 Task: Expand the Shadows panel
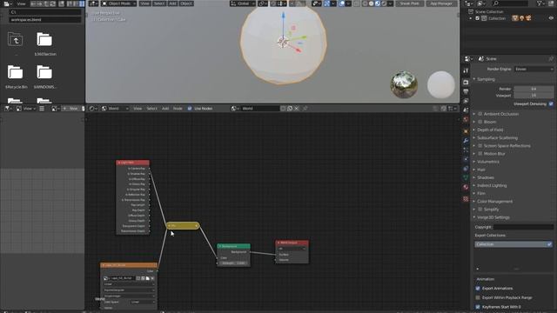pos(486,177)
